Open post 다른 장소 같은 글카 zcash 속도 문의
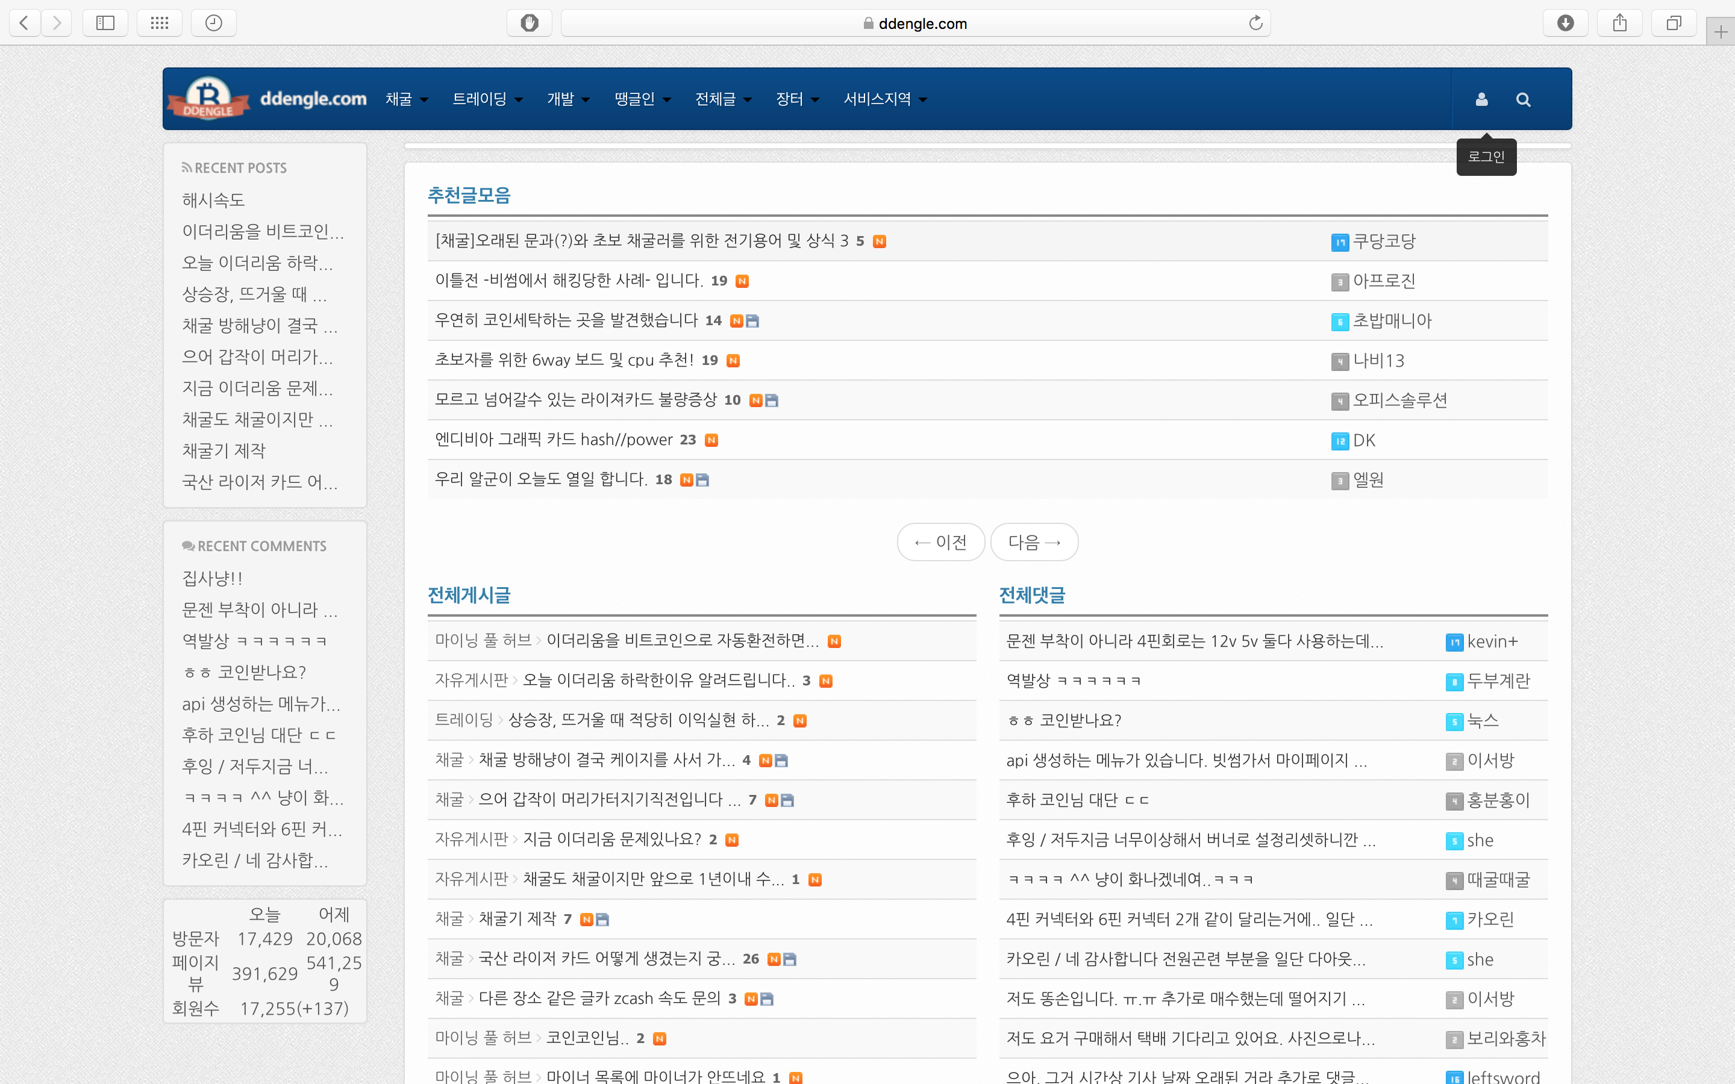Viewport: 1735px width, 1084px height. [x=599, y=998]
